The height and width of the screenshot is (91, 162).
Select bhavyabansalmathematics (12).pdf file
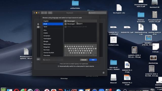point(155,15)
